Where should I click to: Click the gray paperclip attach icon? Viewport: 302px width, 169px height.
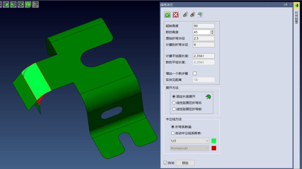tap(185, 14)
